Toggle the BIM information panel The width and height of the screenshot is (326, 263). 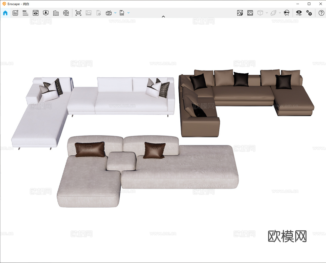pyautogui.click(x=26, y=13)
